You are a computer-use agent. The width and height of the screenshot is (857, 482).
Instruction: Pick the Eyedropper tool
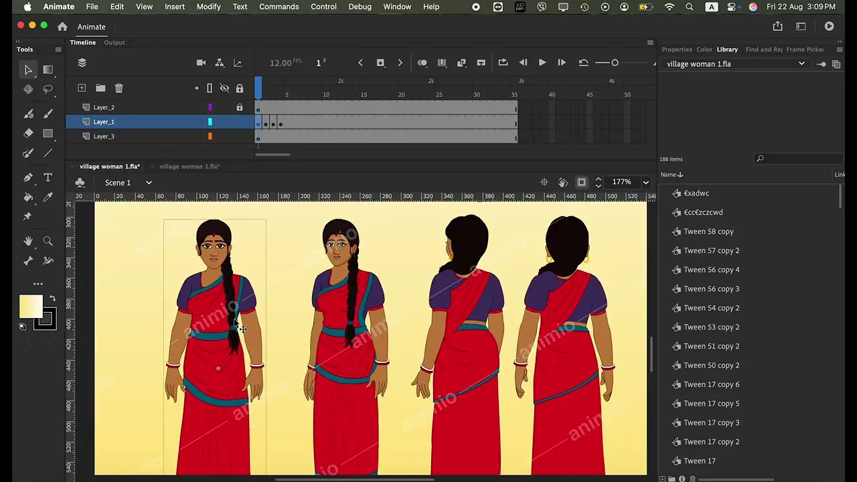point(48,197)
